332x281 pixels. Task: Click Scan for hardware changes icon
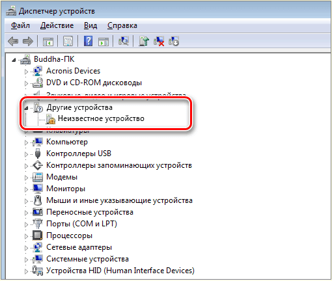(124, 41)
